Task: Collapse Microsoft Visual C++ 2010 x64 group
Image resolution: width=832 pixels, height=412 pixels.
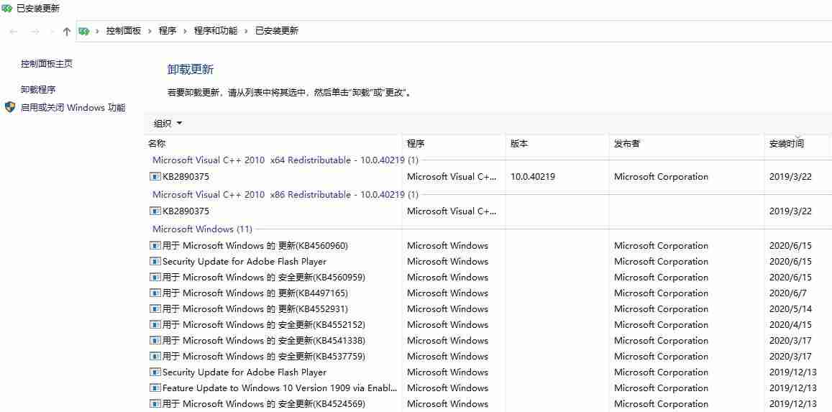Action: pyautogui.click(x=285, y=160)
